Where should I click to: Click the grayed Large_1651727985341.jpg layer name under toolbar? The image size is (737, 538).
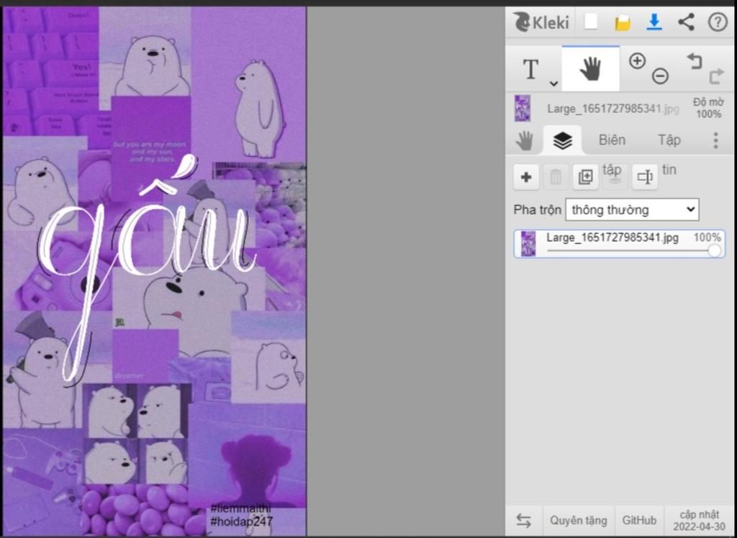(x=613, y=109)
